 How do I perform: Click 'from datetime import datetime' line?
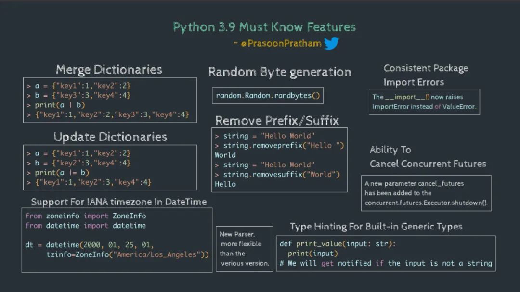coord(86,226)
